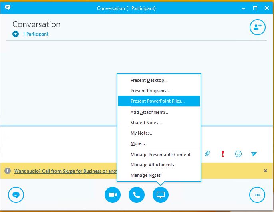
Task: Open Manage Presentable Content
Action: [x=161, y=155]
